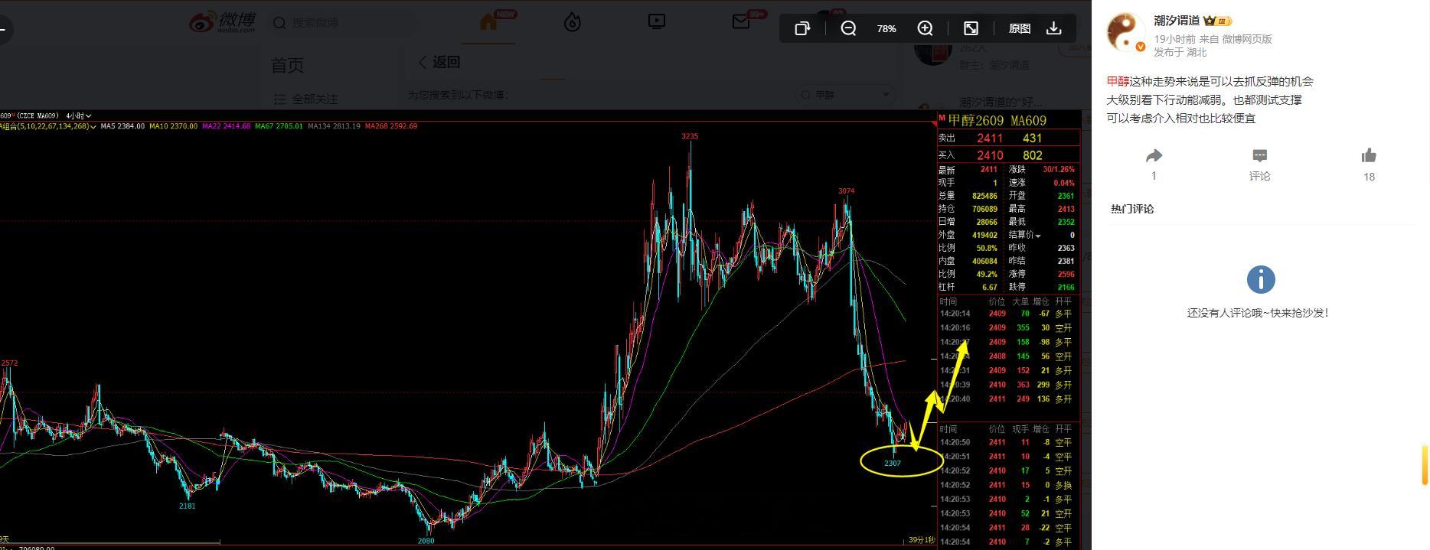Open the yin-yang avatar of 潮汐谓道

click(x=1125, y=33)
